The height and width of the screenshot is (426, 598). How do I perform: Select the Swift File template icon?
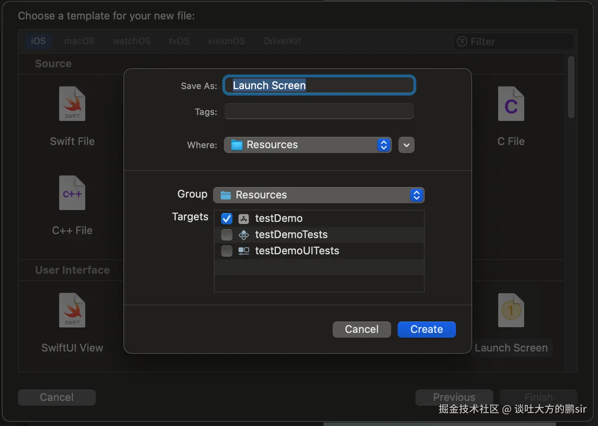coord(72,104)
